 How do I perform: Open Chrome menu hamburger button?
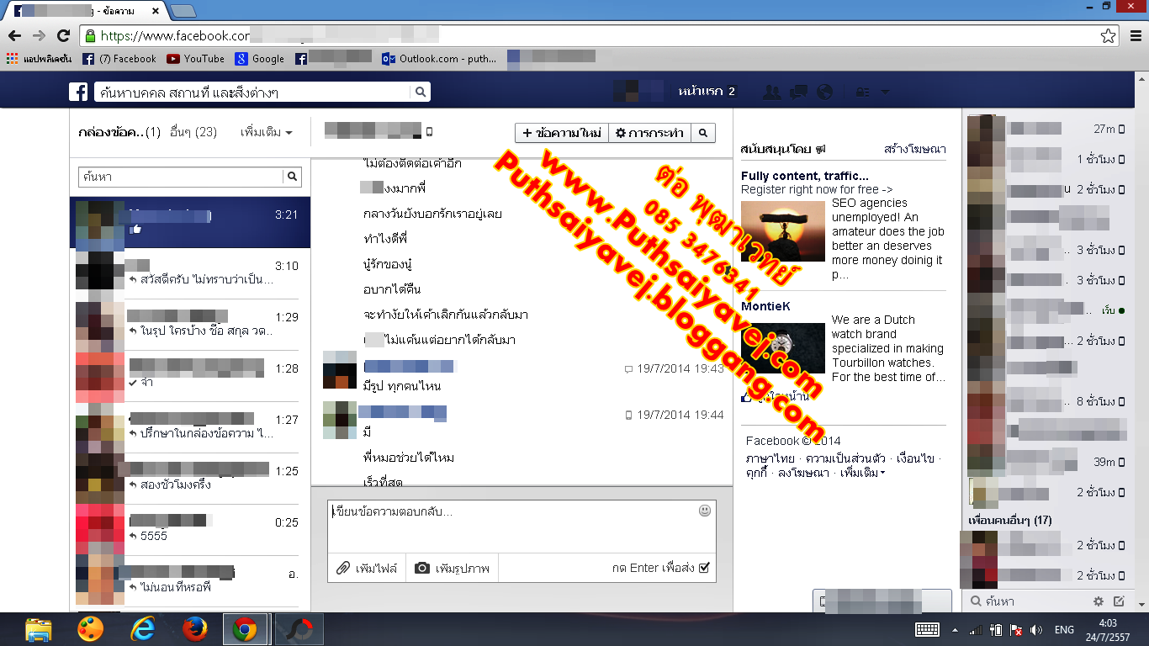1135,35
